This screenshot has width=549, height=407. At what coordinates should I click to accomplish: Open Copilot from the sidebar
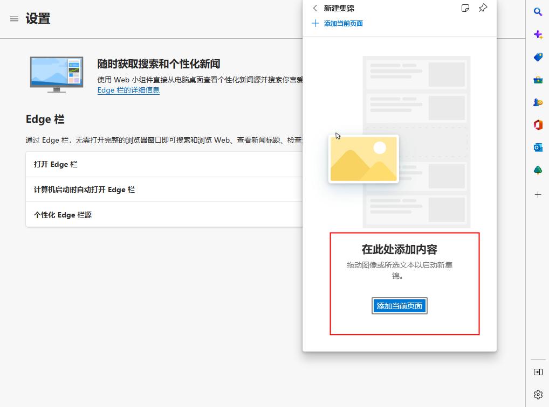pyautogui.click(x=538, y=34)
